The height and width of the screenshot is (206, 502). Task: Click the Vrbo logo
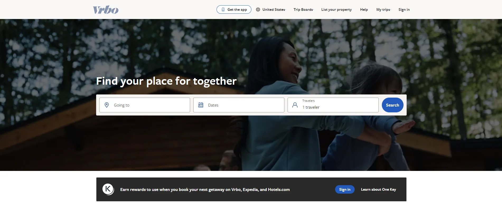pos(106,10)
